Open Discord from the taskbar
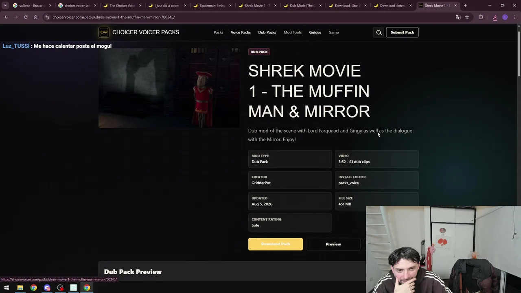 [x=47, y=288]
